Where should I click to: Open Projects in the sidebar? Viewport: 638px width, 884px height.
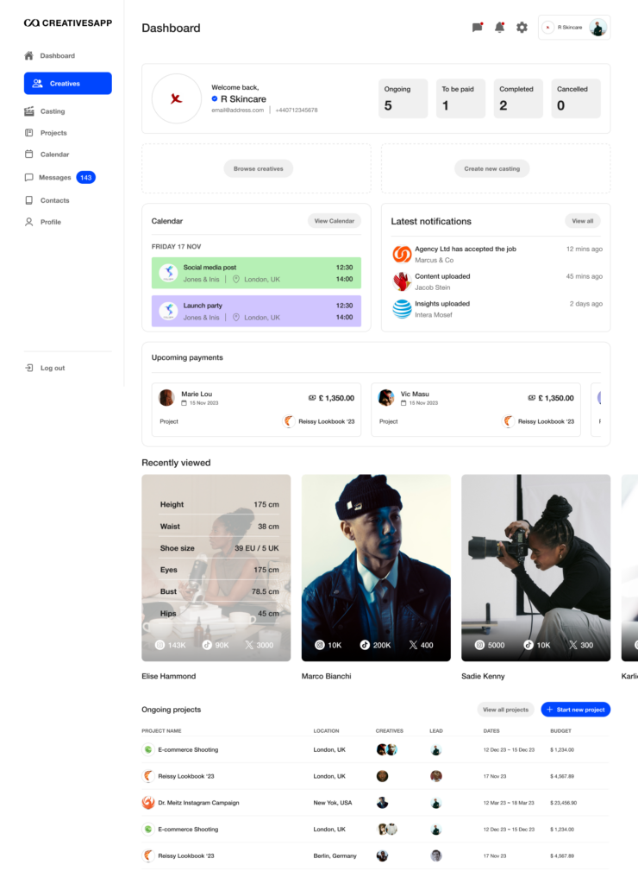[47, 133]
